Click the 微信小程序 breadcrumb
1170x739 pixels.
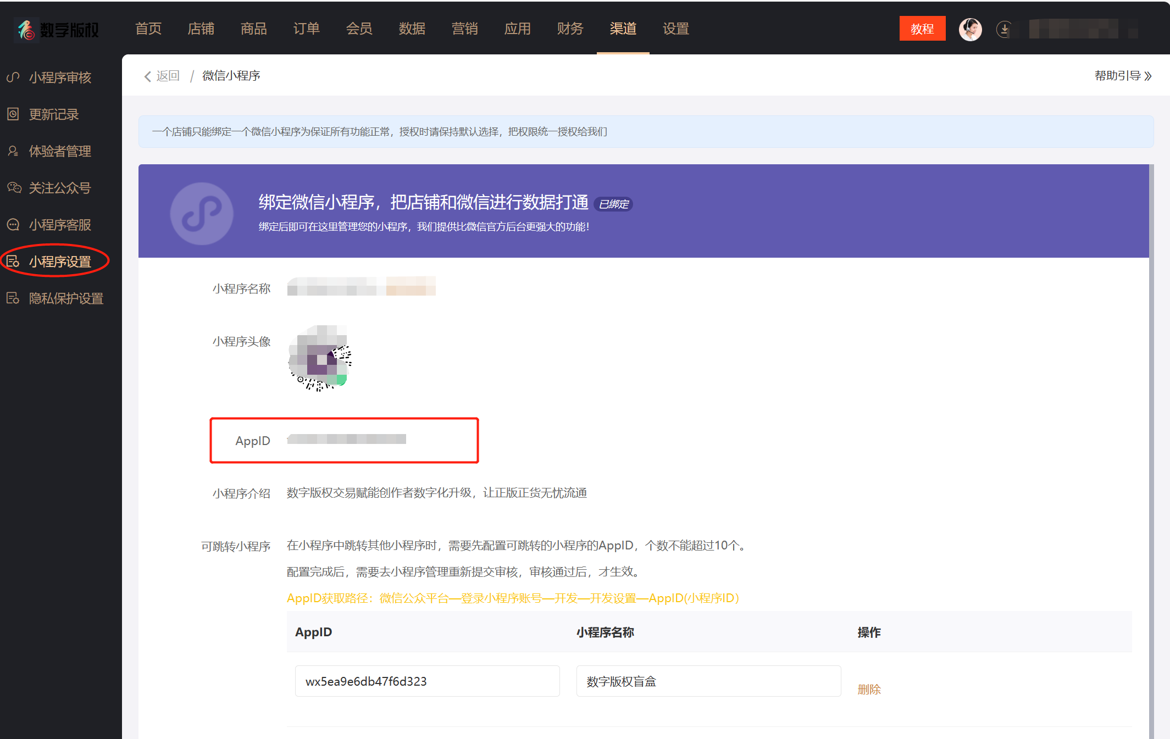[231, 76]
